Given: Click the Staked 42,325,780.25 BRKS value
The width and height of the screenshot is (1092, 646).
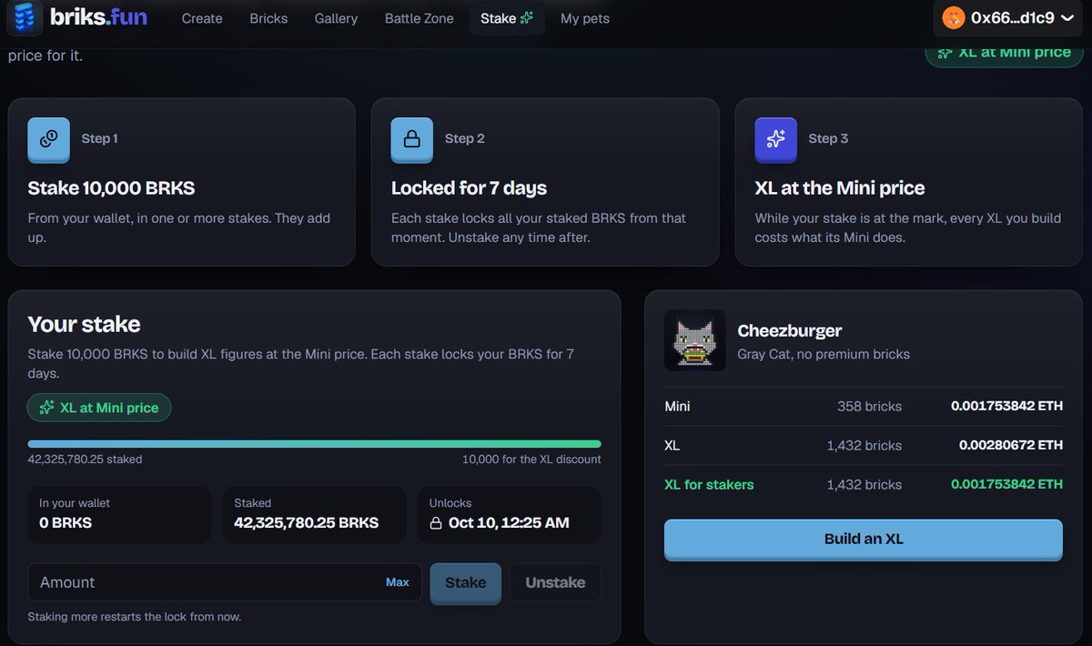Looking at the screenshot, I should click(307, 523).
